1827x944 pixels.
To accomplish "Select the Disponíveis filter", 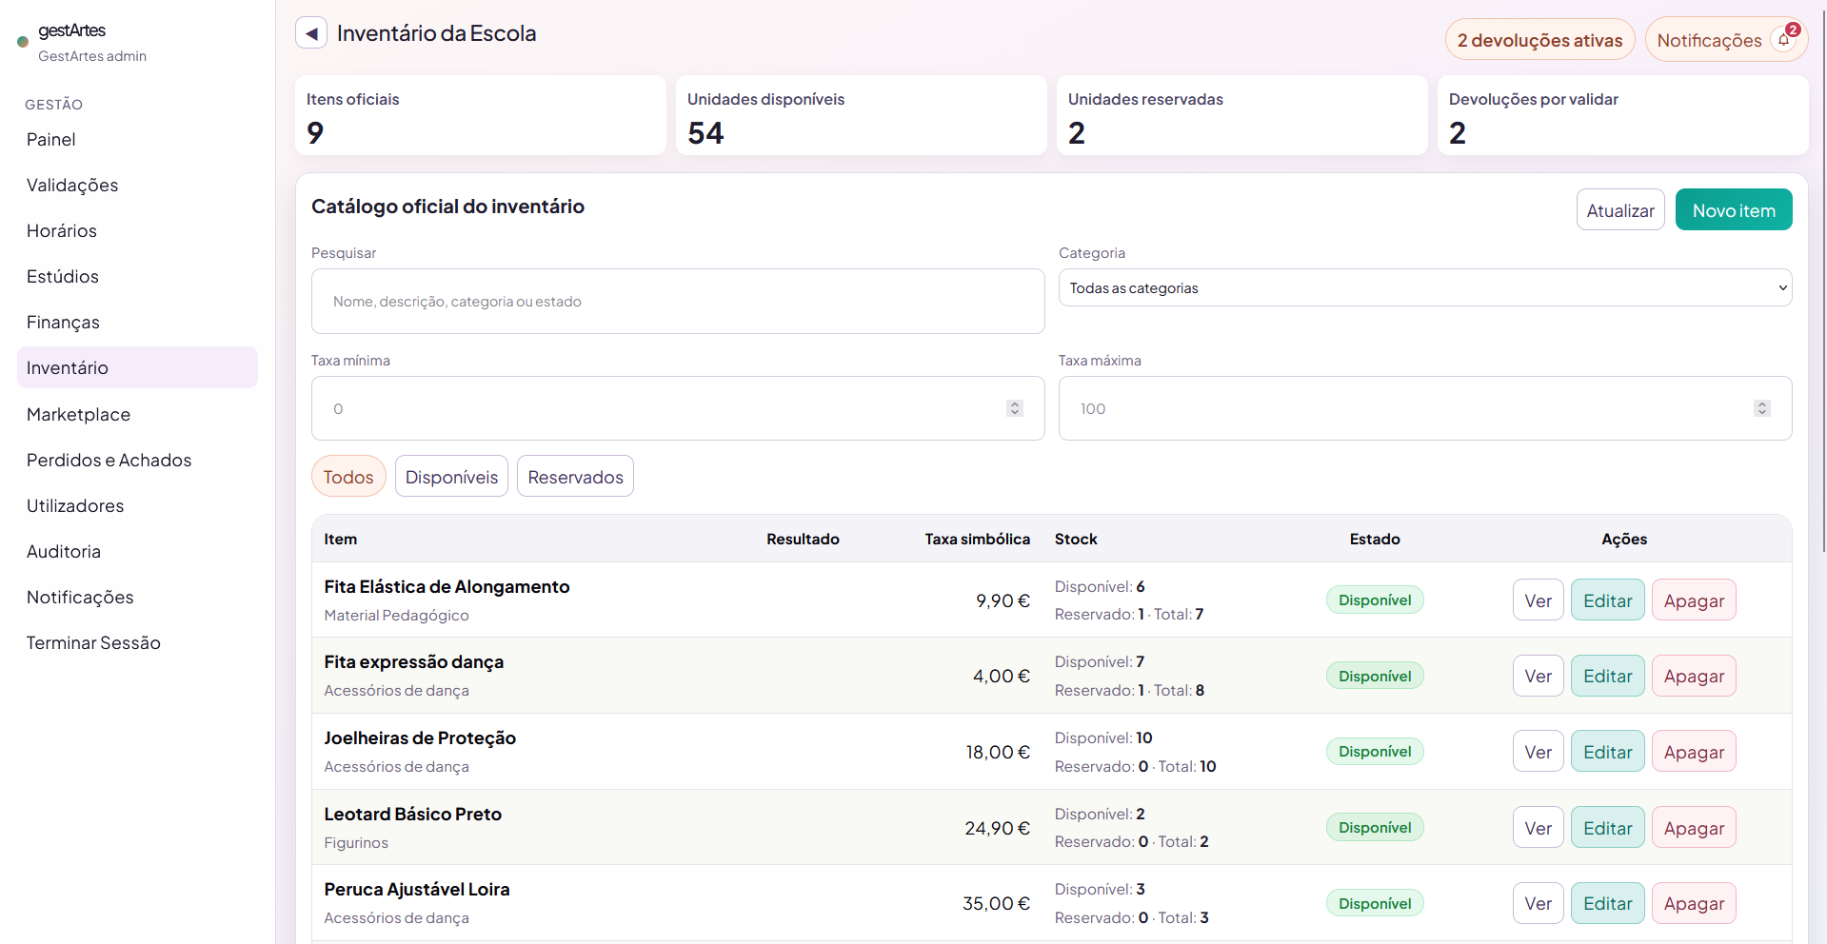I will (451, 477).
